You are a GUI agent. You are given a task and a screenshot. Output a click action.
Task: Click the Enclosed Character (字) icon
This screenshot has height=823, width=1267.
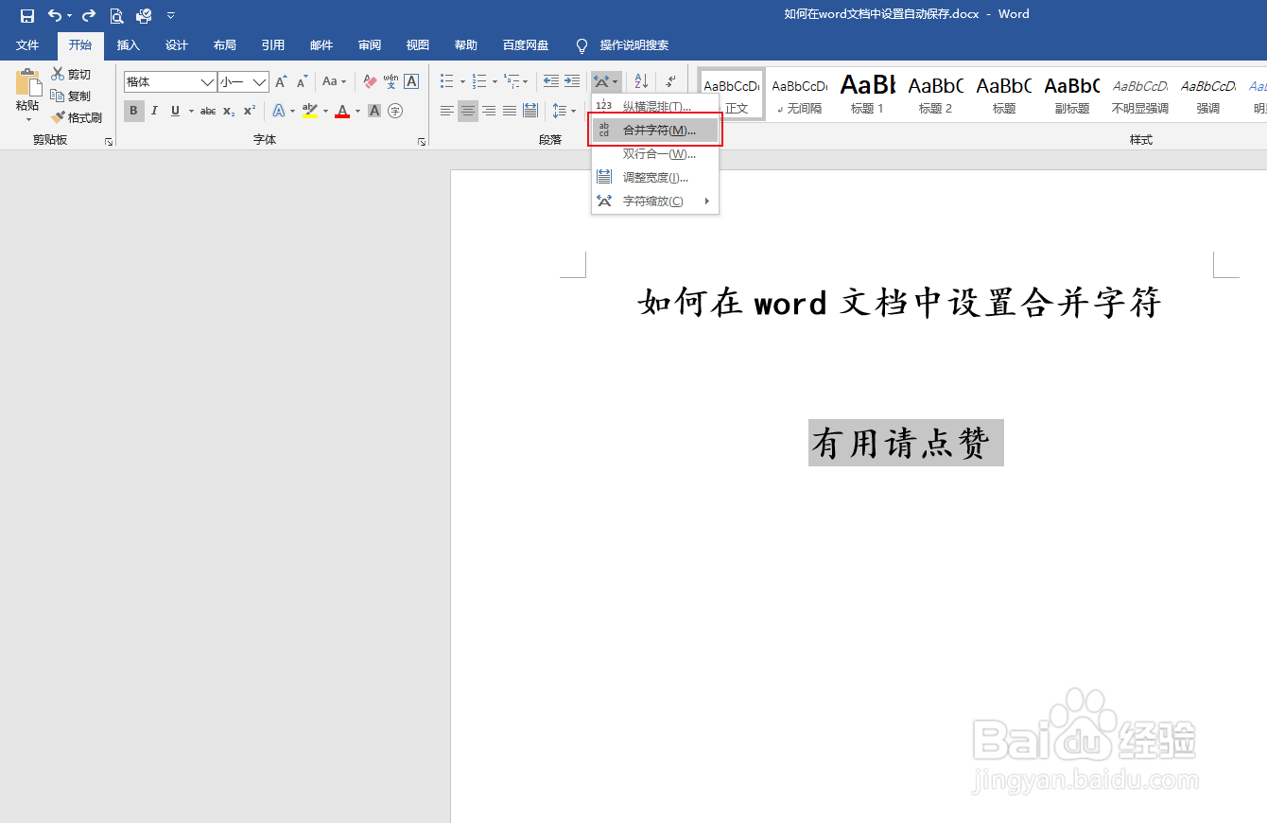tap(395, 112)
